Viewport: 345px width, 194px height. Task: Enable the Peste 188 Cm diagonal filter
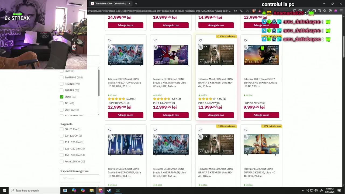coord(62,161)
